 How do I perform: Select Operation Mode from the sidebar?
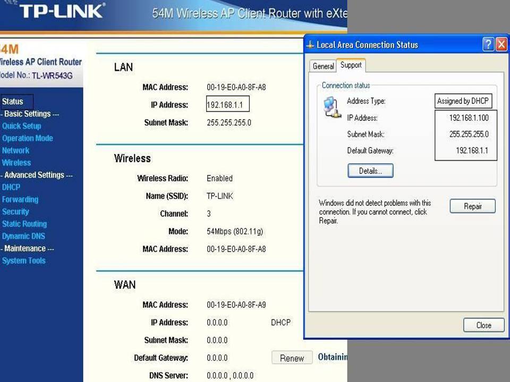click(x=27, y=138)
